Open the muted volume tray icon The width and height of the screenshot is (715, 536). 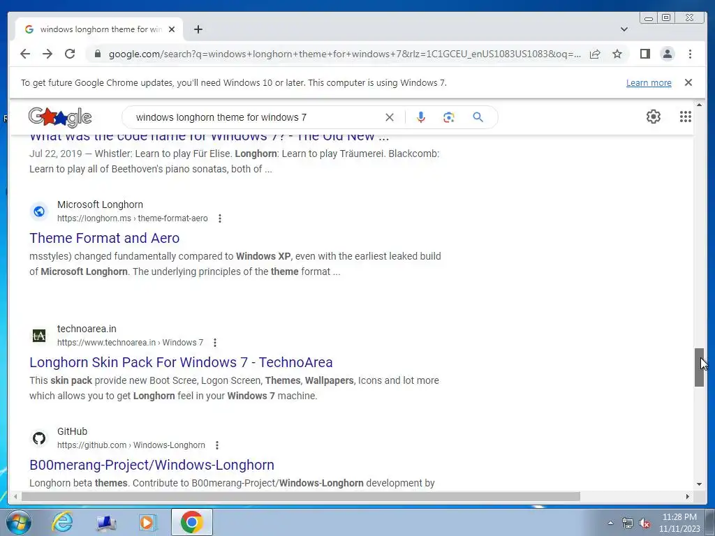pos(644,523)
